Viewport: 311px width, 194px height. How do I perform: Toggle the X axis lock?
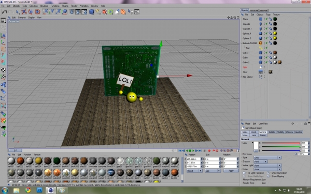click(46, 12)
